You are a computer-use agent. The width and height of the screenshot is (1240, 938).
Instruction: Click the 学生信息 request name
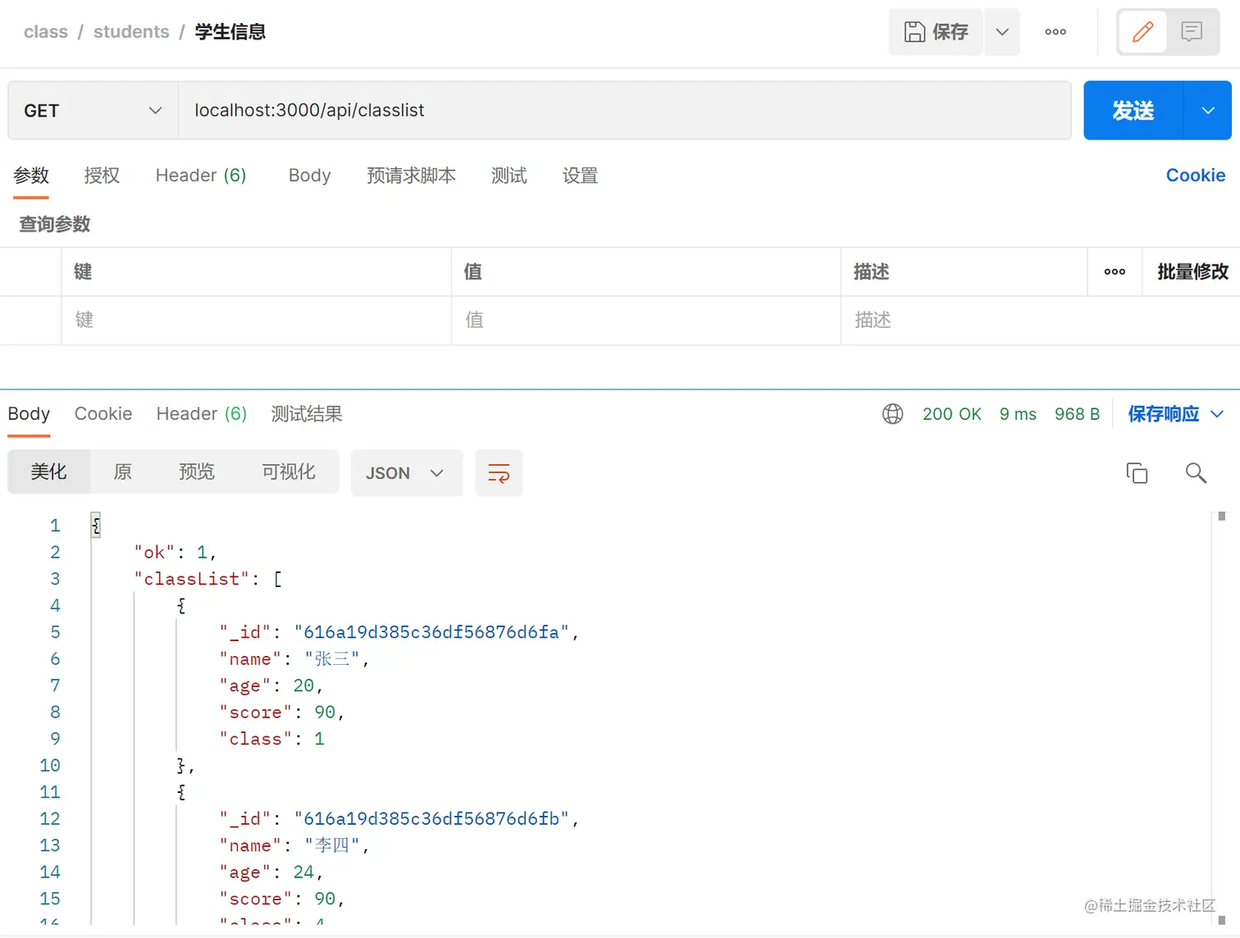pyautogui.click(x=230, y=32)
